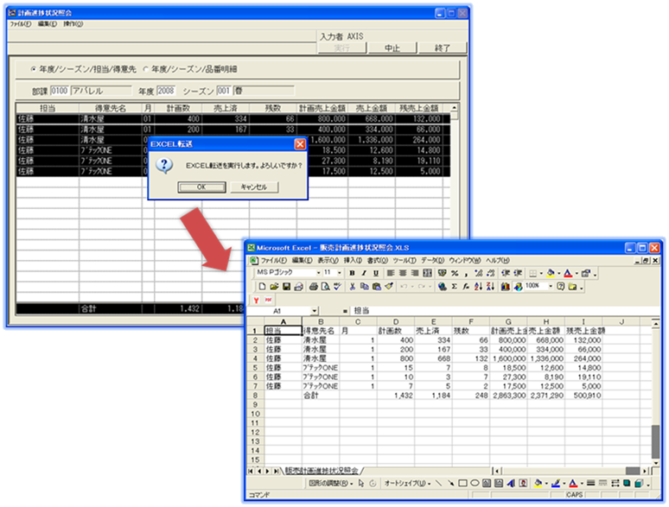Select the Oval tool in drawing toolbar
Viewport: 669px width, 507px height.
pyautogui.click(x=475, y=483)
